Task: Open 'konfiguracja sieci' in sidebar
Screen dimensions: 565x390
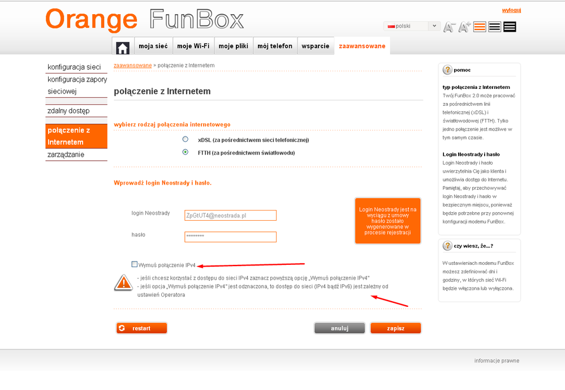Action: tap(76, 67)
